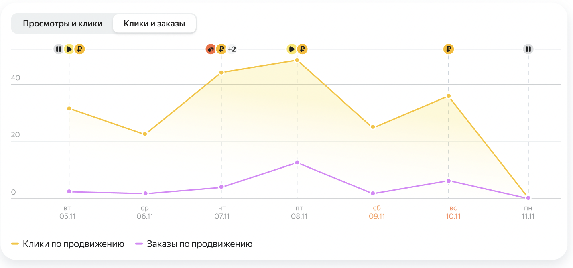Click the pause icon above 11.11
This screenshot has width=573, height=268.
click(x=528, y=49)
